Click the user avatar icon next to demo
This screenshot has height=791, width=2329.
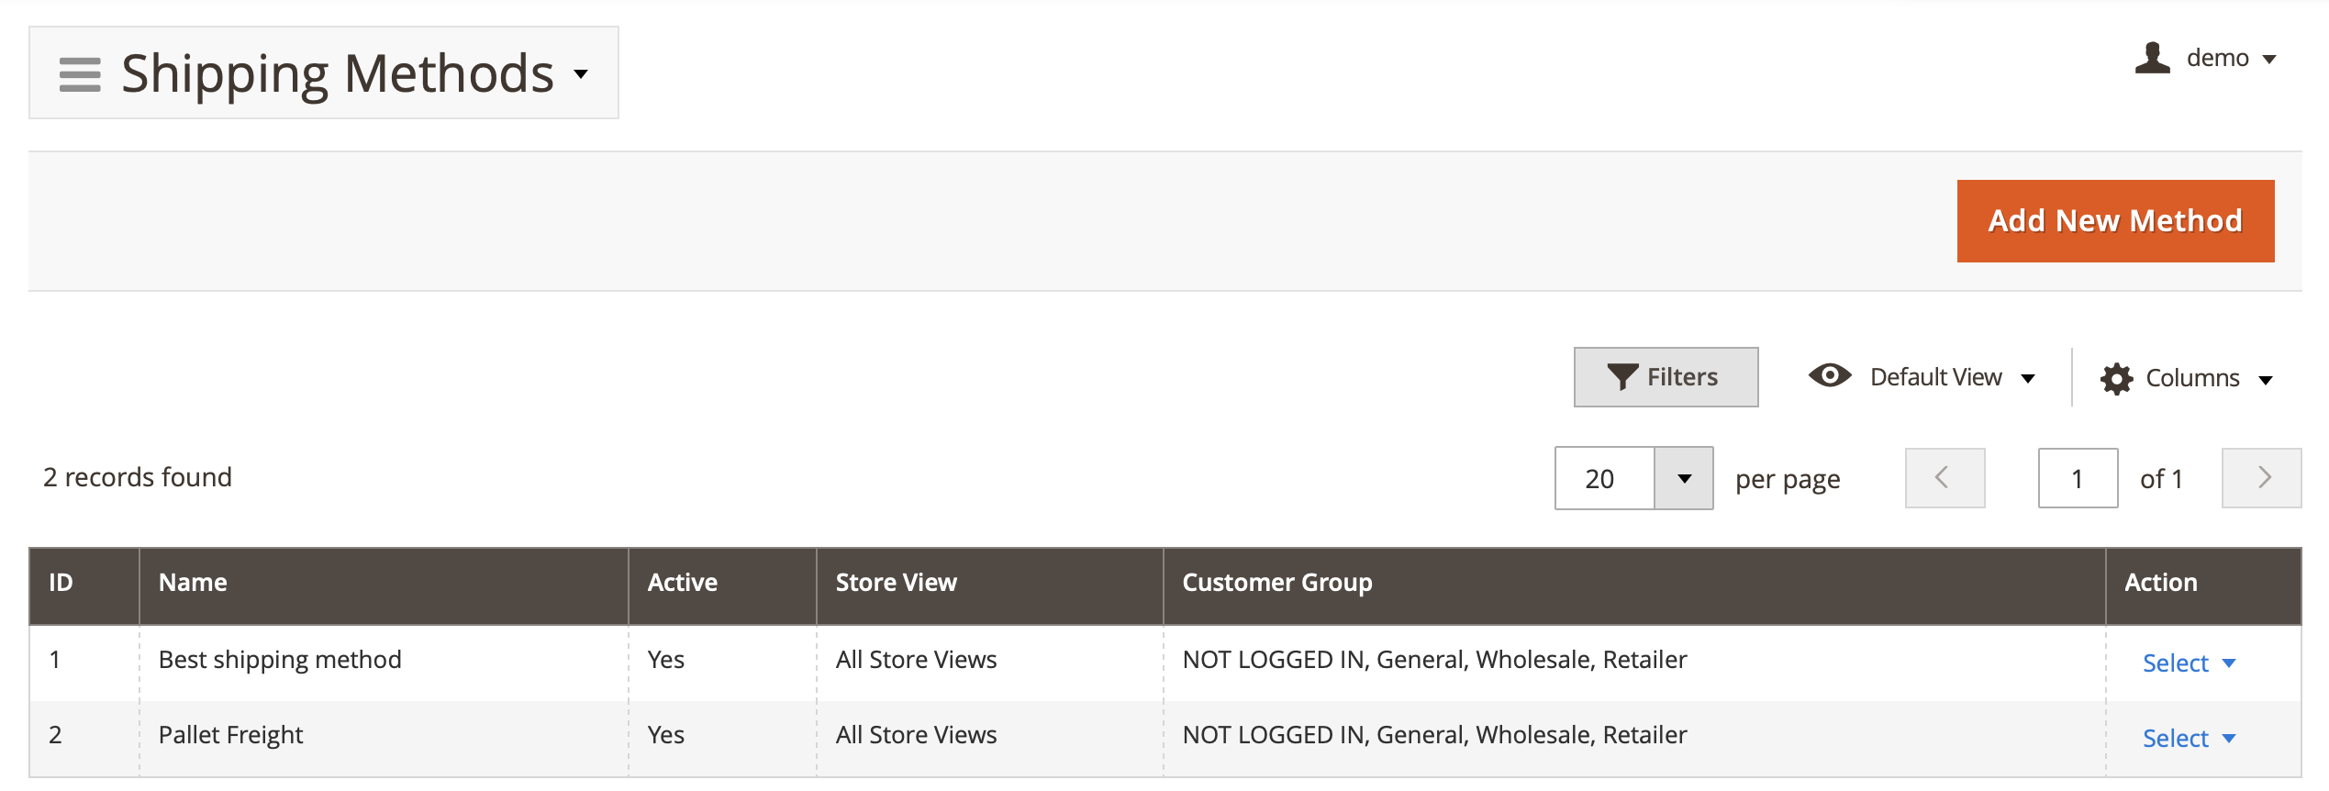2152,58
